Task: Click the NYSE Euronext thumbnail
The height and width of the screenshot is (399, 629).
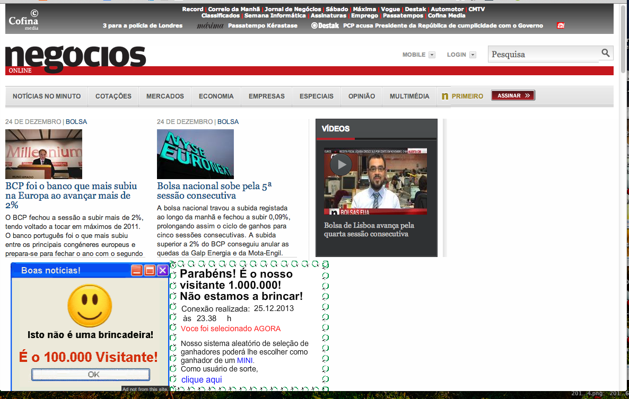Action: (x=195, y=154)
